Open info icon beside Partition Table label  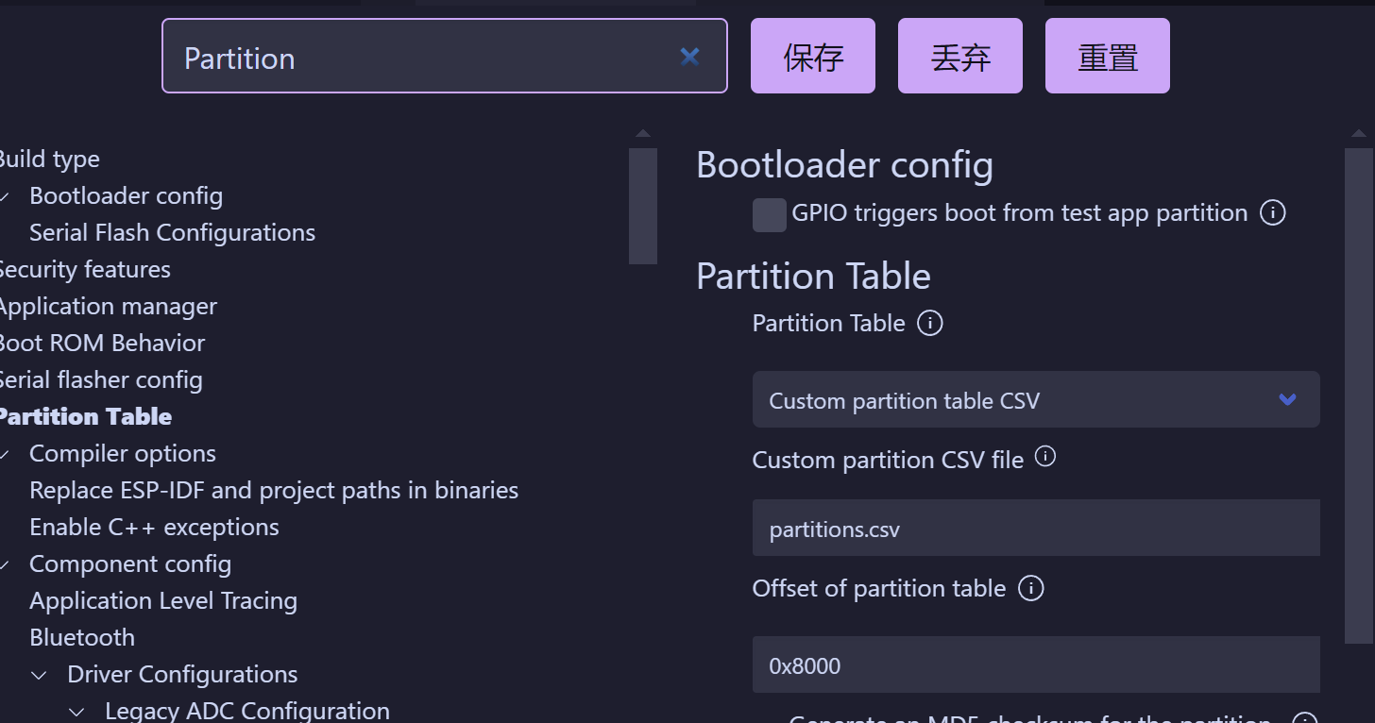(x=930, y=324)
